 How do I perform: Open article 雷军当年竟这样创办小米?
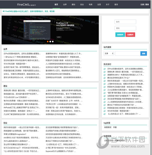coord(22,77)
